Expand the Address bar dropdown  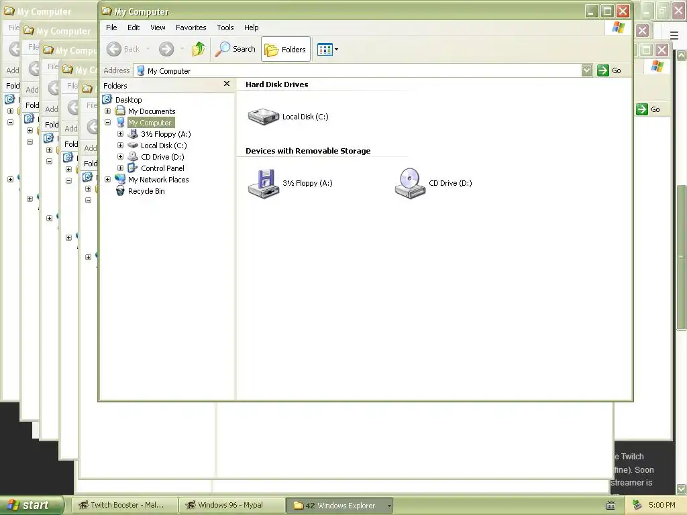[586, 70]
